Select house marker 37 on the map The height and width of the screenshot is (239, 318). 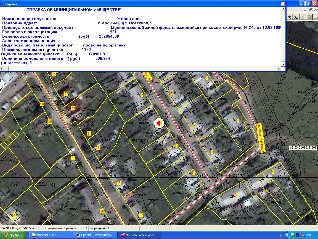(x=140, y=215)
